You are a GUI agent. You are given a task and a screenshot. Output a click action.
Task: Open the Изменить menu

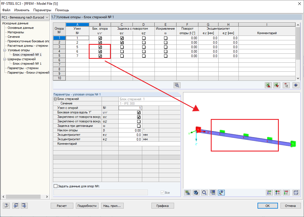click(22, 10)
